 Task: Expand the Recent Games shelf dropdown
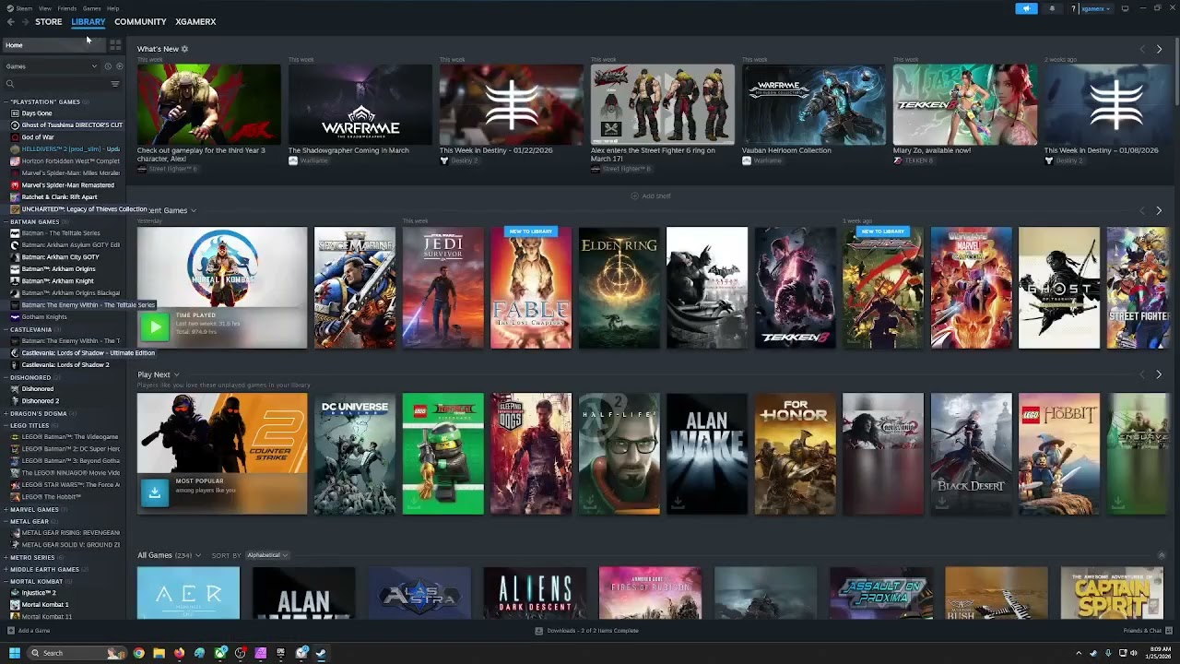click(194, 210)
